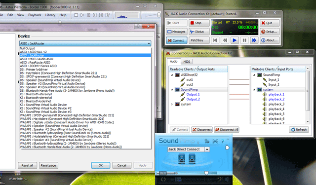Select Output_1 port under SoundPimp

pyautogui.click(x=193, y=94)
